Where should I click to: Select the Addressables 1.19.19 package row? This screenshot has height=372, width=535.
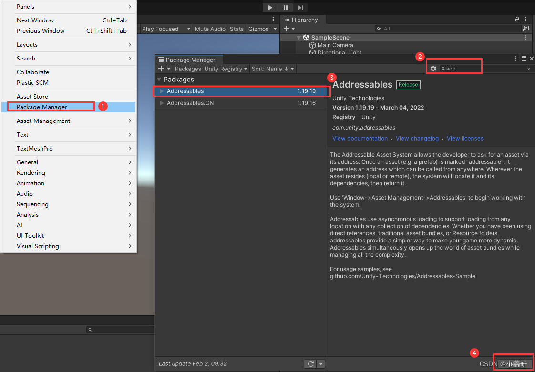pyautogui.click(x=240, y=91)
